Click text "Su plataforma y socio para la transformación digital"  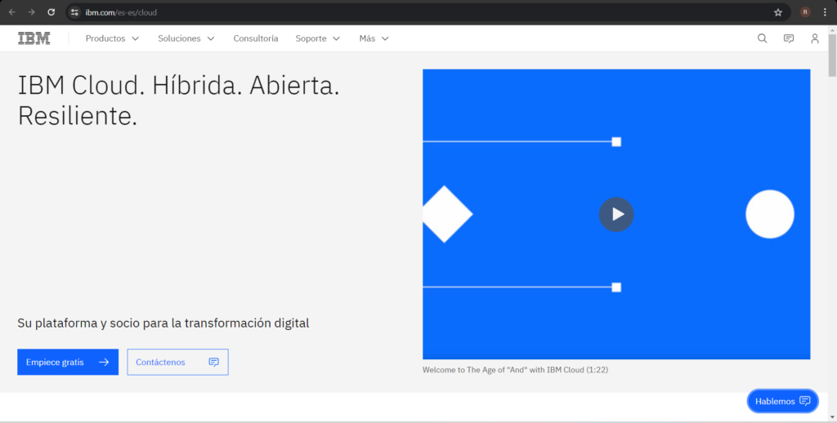[x=163, y=323]
